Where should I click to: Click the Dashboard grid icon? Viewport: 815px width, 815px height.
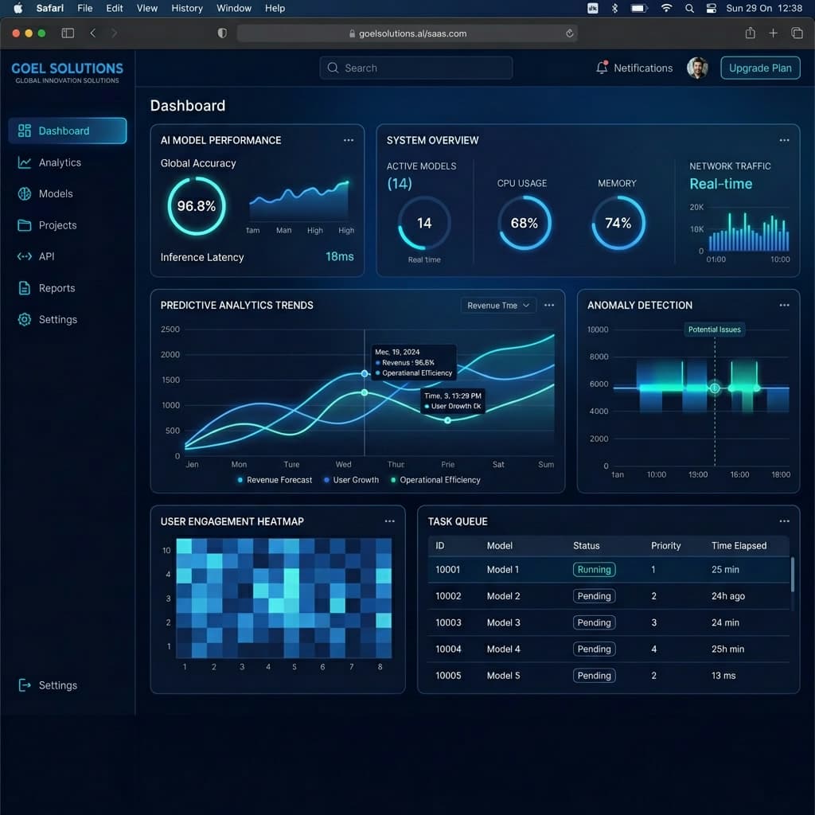[x=25, y=131]
